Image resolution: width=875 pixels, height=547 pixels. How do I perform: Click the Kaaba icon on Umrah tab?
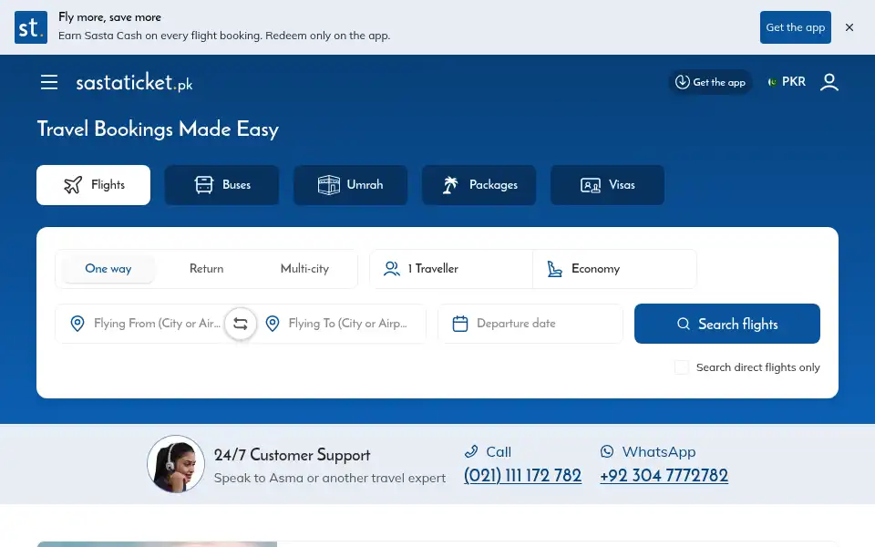coord(329,185)
